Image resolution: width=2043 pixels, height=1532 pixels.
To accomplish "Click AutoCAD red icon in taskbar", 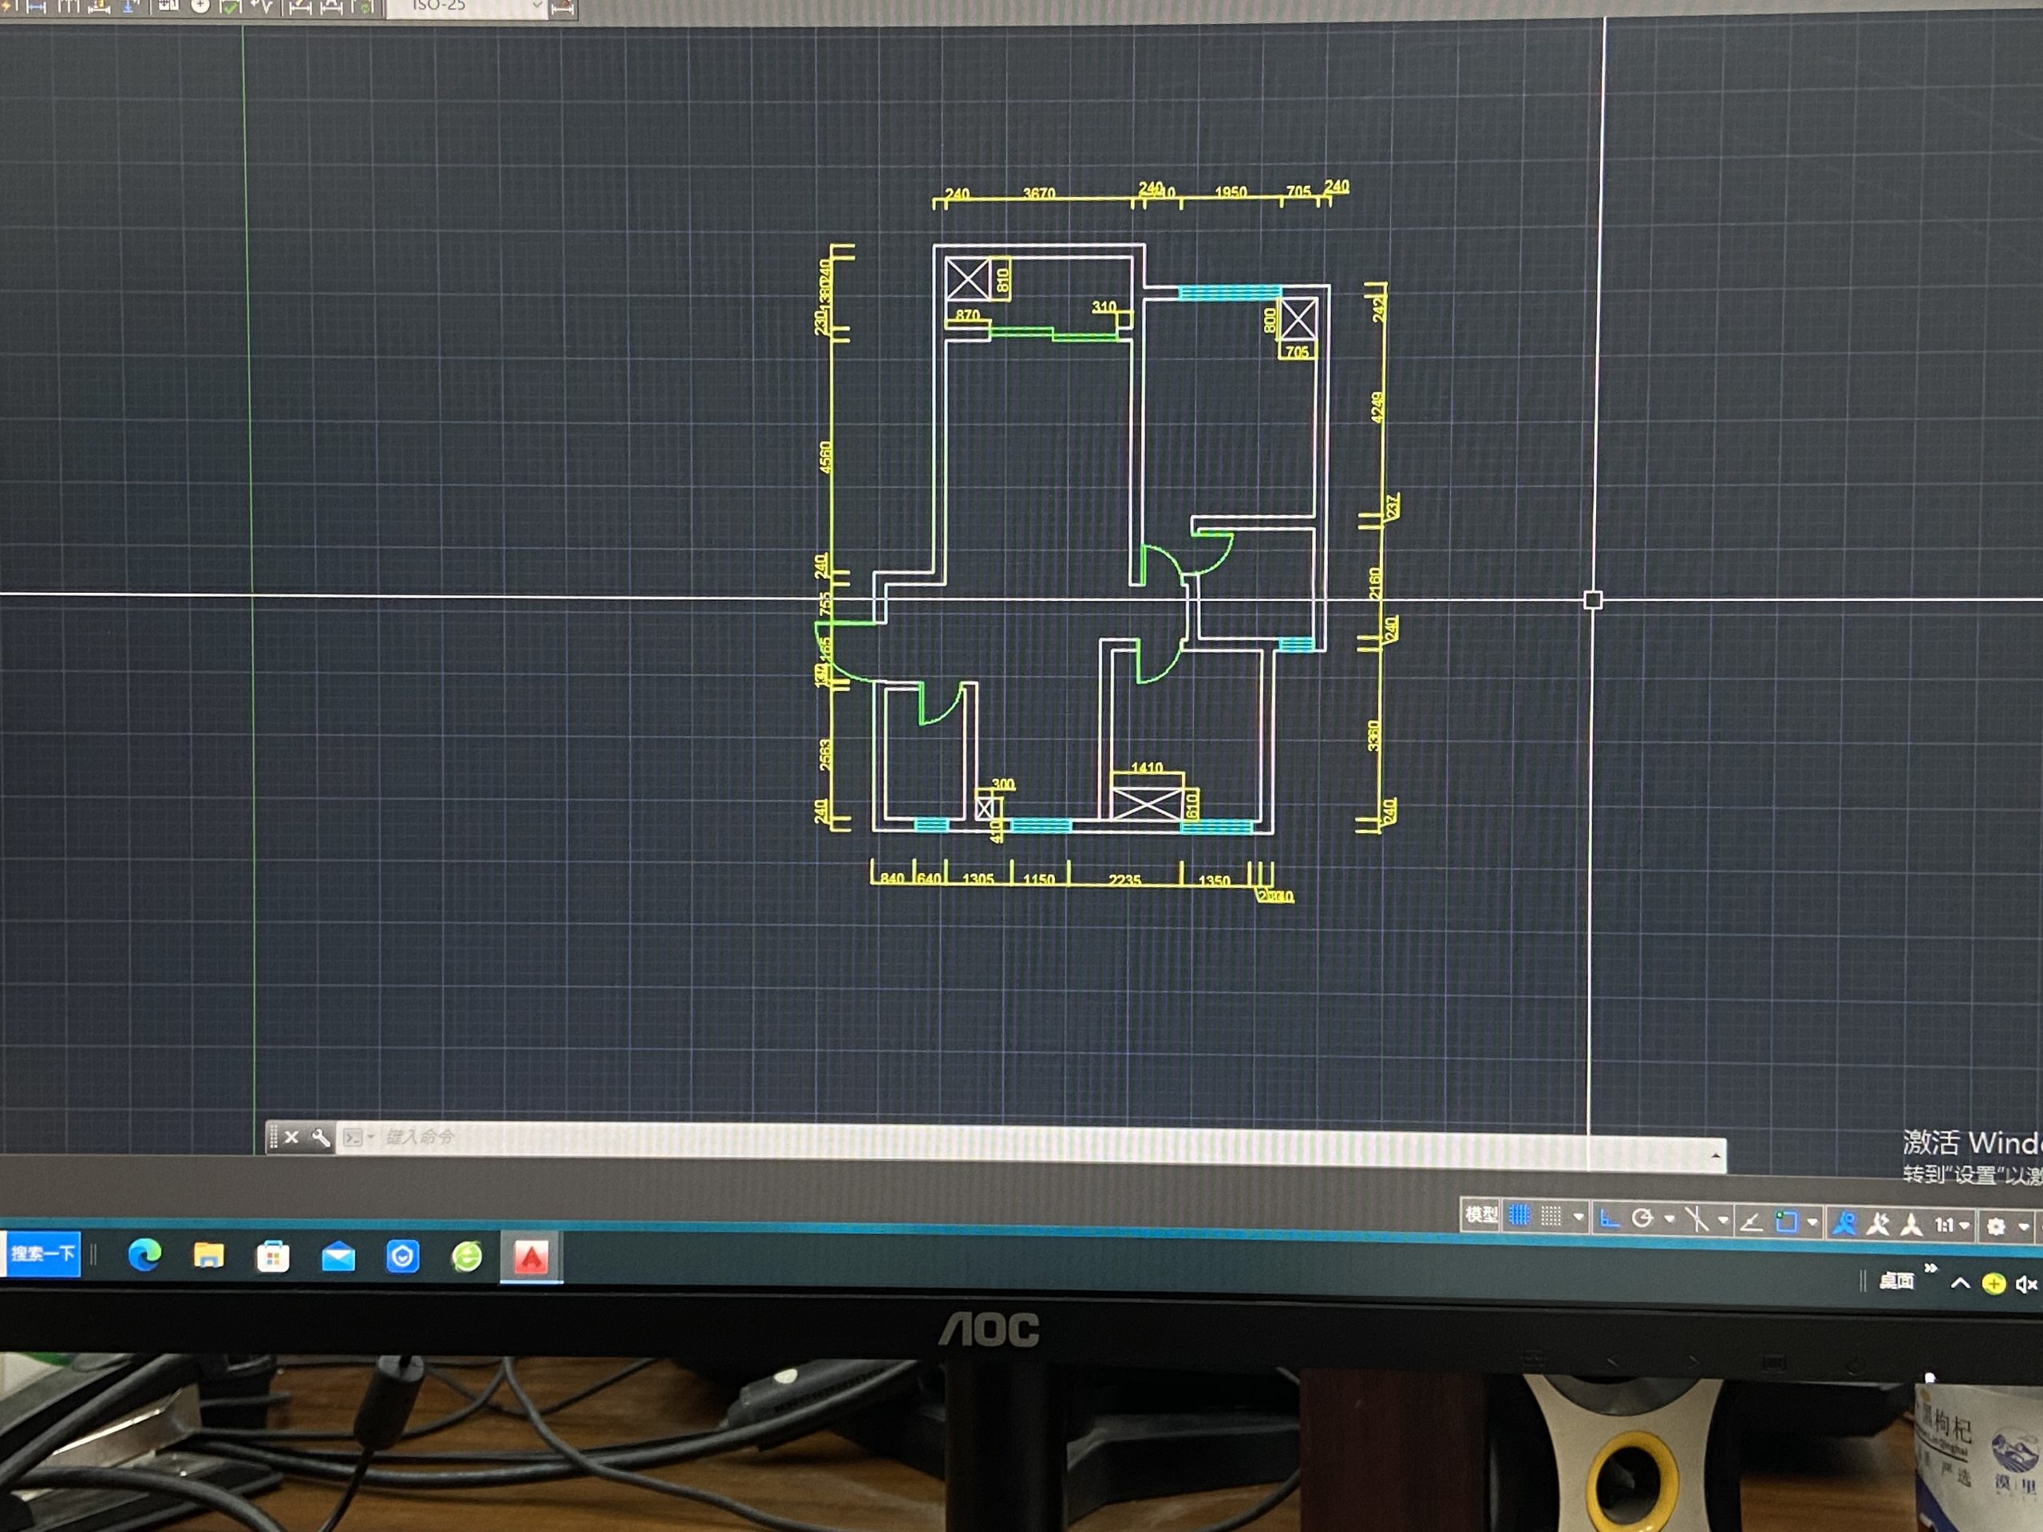I will tap(531, 1257).
